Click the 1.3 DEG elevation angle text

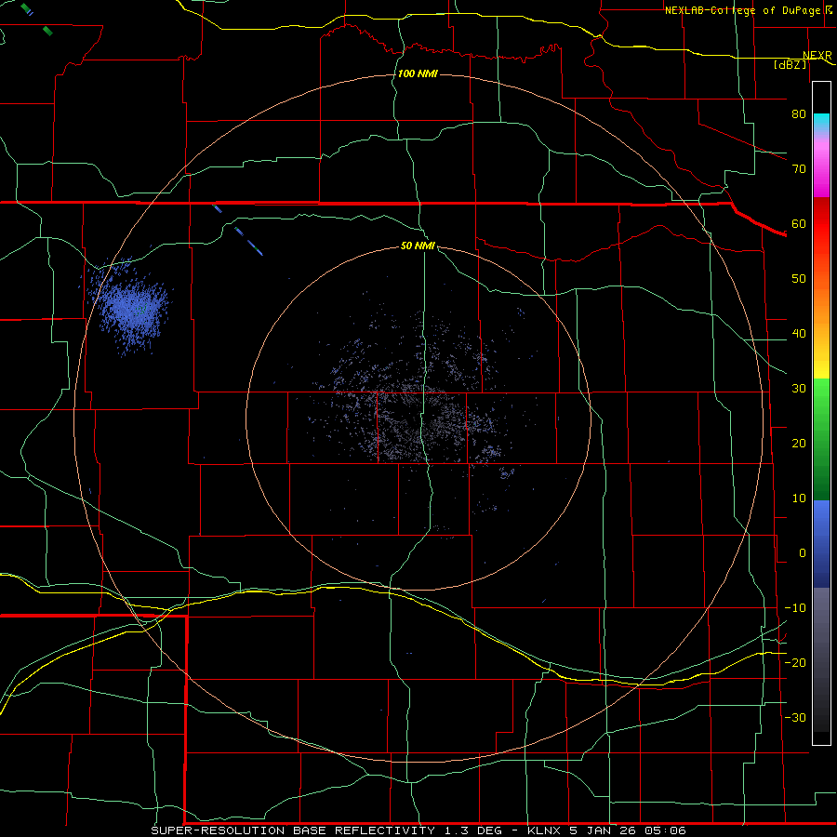[473, 830]
